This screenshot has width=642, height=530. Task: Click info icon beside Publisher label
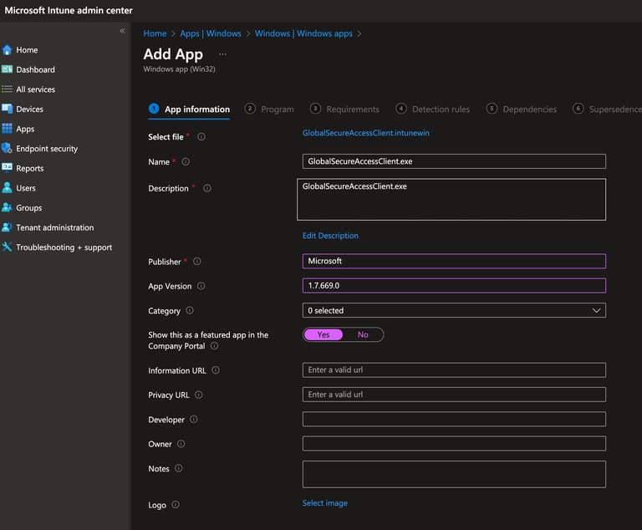click(x=197, y=262)
